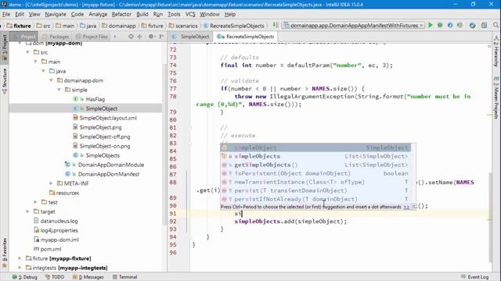
Task: Click the Make Project arrow icon
Action: (x=276, y=25)
